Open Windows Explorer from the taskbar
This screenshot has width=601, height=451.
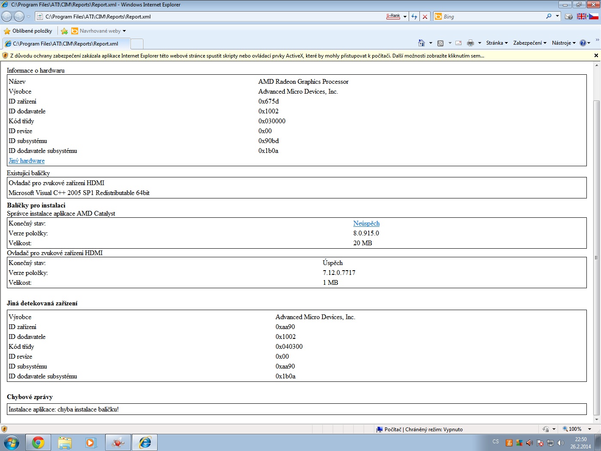(65, 442)
